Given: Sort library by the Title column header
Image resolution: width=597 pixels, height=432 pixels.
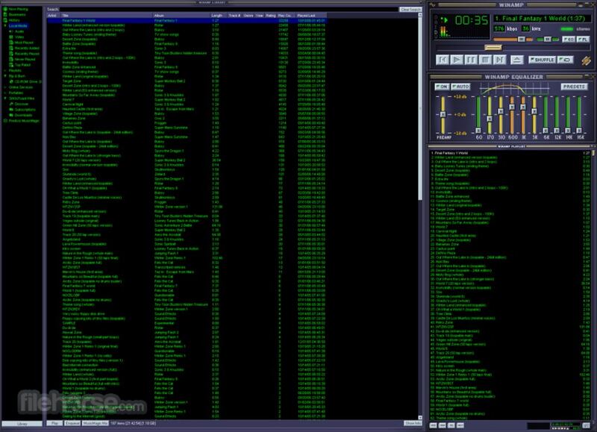Looking at the screenshot, I should [66, 15].
